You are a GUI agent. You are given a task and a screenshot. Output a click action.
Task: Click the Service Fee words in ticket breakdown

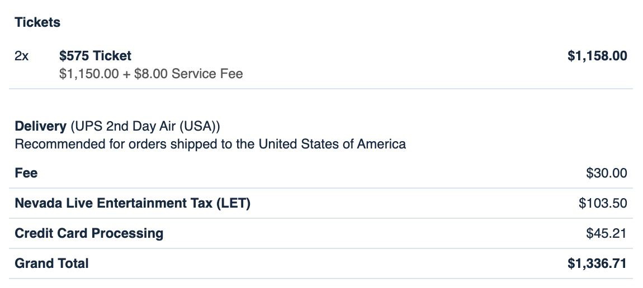207,74
